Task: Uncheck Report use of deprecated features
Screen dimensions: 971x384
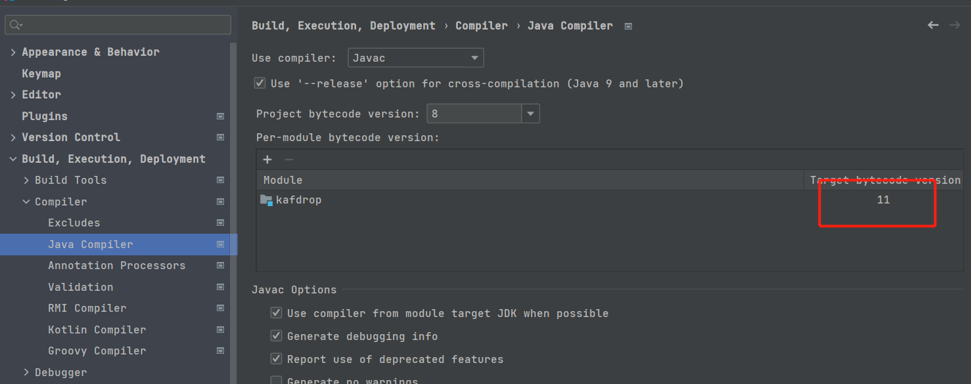Action: click(277, 359)
